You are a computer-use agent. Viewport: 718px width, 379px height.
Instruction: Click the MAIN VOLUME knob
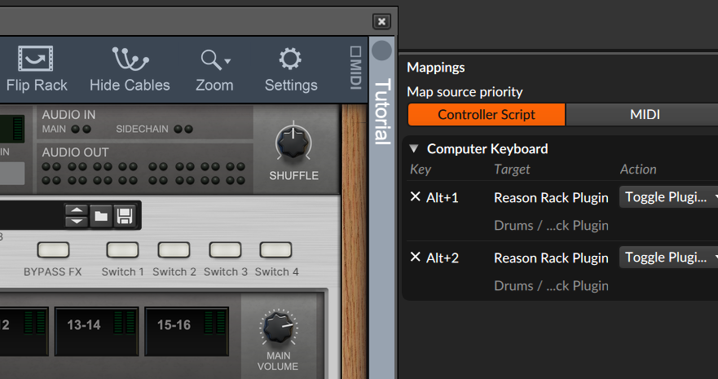click(278, 328)
